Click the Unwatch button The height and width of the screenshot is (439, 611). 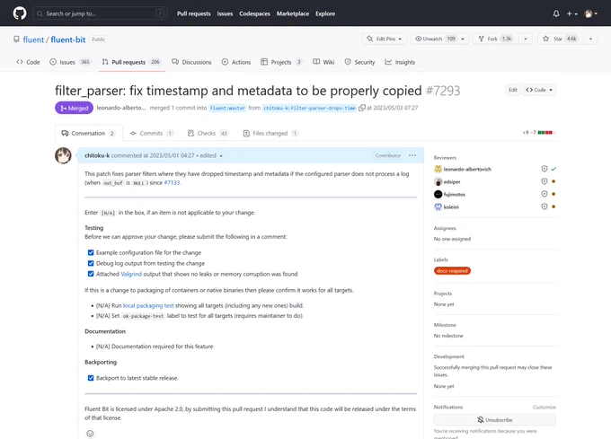click(434, 39)
